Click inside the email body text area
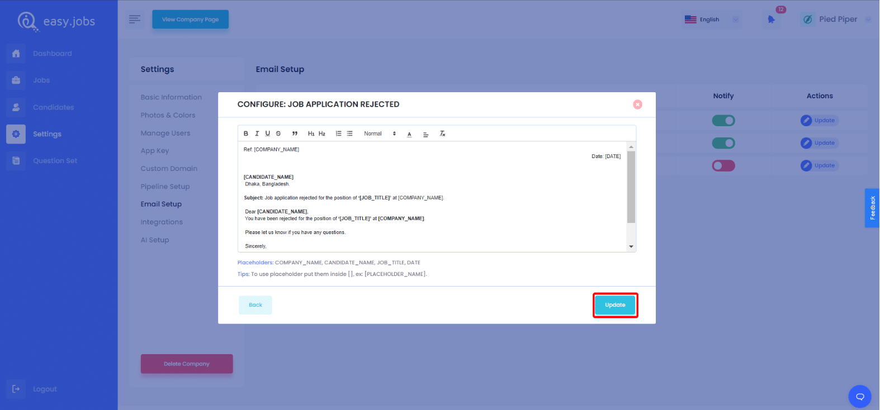The height and width of the screenshot is (410, 880). click(432, 197)
